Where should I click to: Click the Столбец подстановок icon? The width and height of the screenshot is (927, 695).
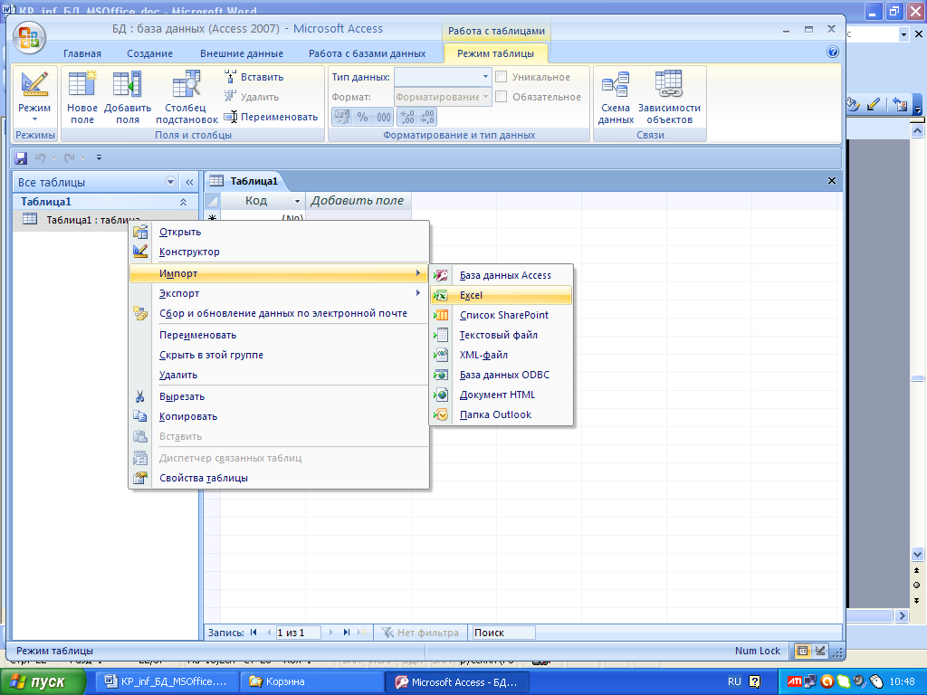click(x=186, y=96)
